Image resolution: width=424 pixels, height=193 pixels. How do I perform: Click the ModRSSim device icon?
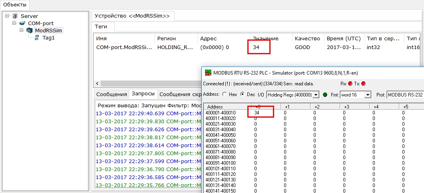pyautogui.click(x=30, y=30)
